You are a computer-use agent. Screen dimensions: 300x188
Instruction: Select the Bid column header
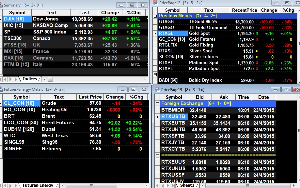point(199,97)
